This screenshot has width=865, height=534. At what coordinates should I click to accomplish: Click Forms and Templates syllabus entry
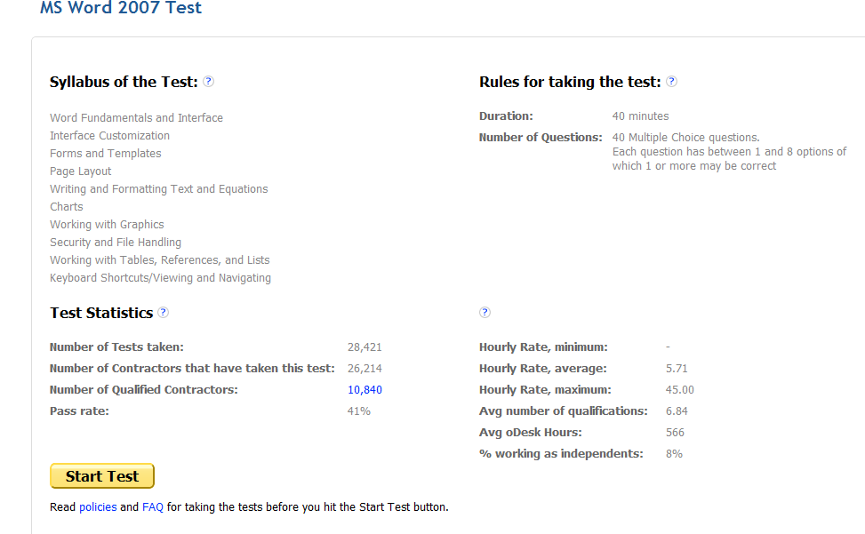click(105, 153)
